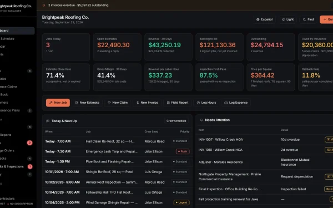Click the bell icon in overdue invoices banner
This screenshot has width=333, height=208.
[44, 6]
